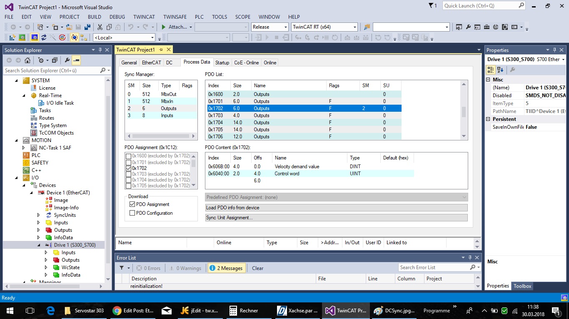Open the PLC menu
The width and height of the screenshot is (569, 319).
[199, 17]
